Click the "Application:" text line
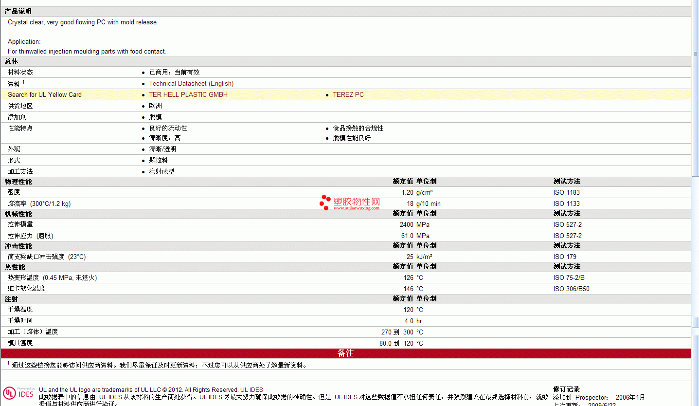The image size is (699, 406). point(24,42)
